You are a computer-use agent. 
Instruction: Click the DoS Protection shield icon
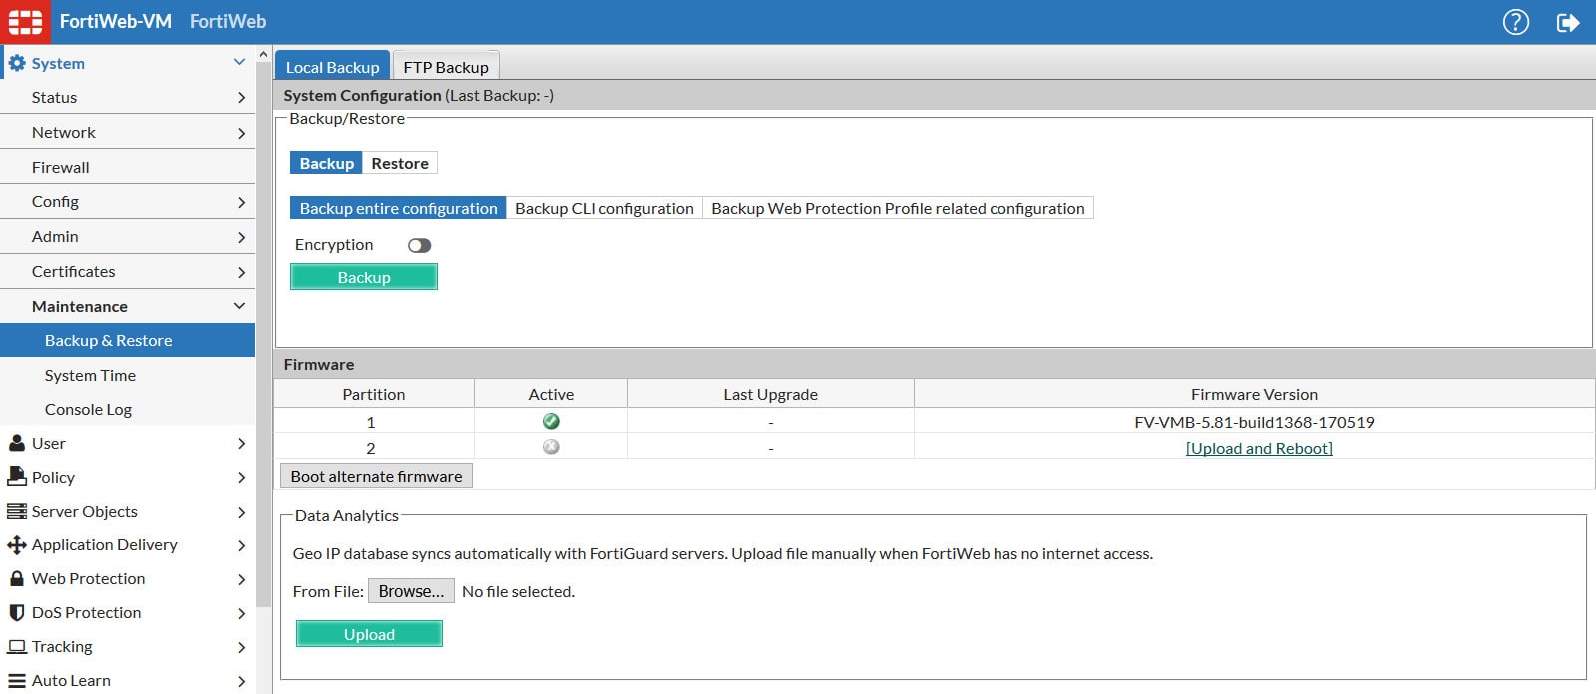pyautogui.click(x=17, y=612)
